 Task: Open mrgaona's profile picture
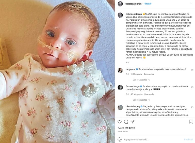point(120,70)
